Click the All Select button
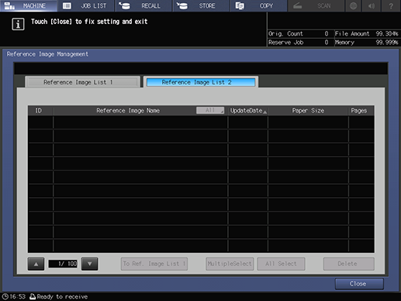Screen dimensions: 401x301 281,264
